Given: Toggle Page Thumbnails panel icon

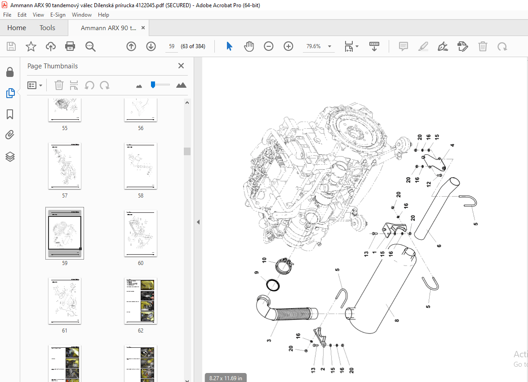Looking at the screenshot, I should pyautogui.click(x=10, y=93).
